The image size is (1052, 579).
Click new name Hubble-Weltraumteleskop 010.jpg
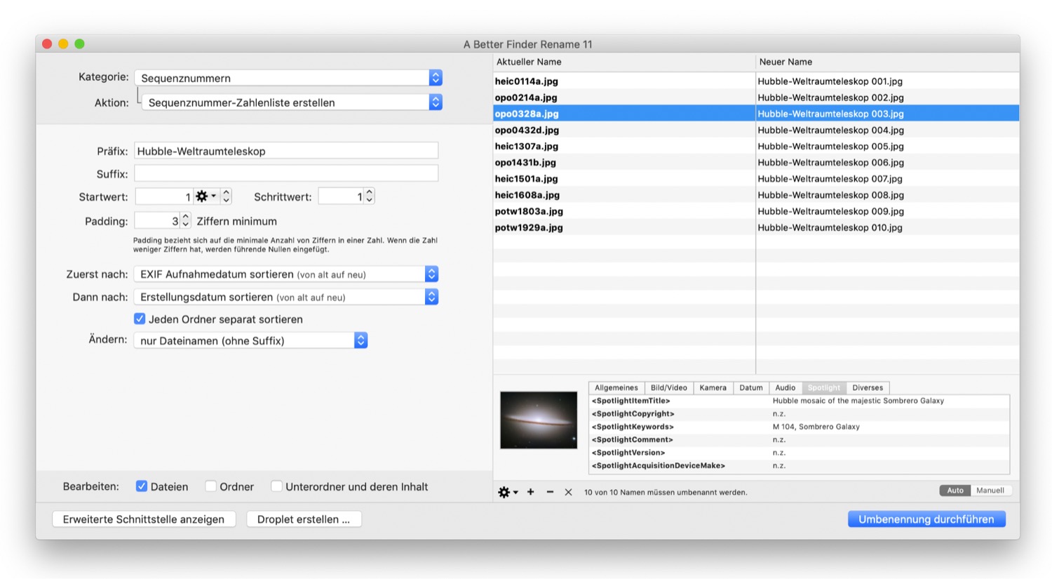[830, 227]
